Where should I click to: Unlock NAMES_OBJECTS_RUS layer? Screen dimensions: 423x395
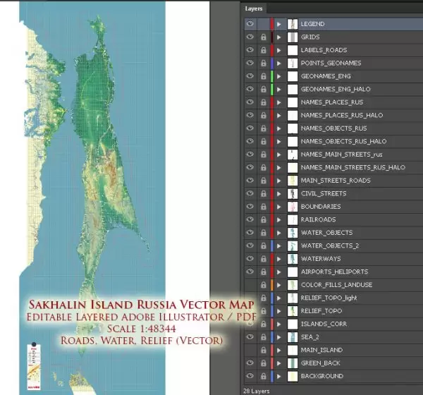pyautogui.click(x=263, y=128)
